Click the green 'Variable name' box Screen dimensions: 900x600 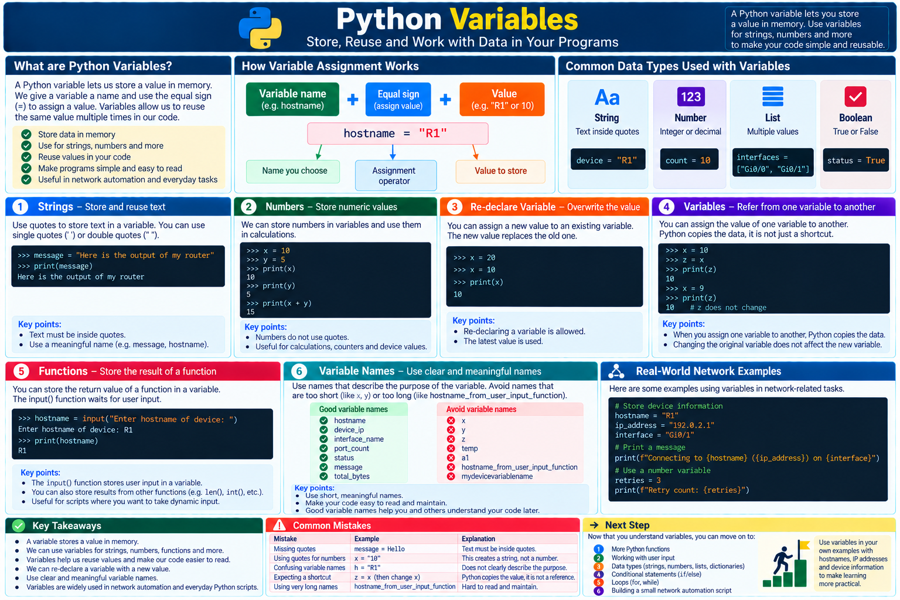point(292,99)
